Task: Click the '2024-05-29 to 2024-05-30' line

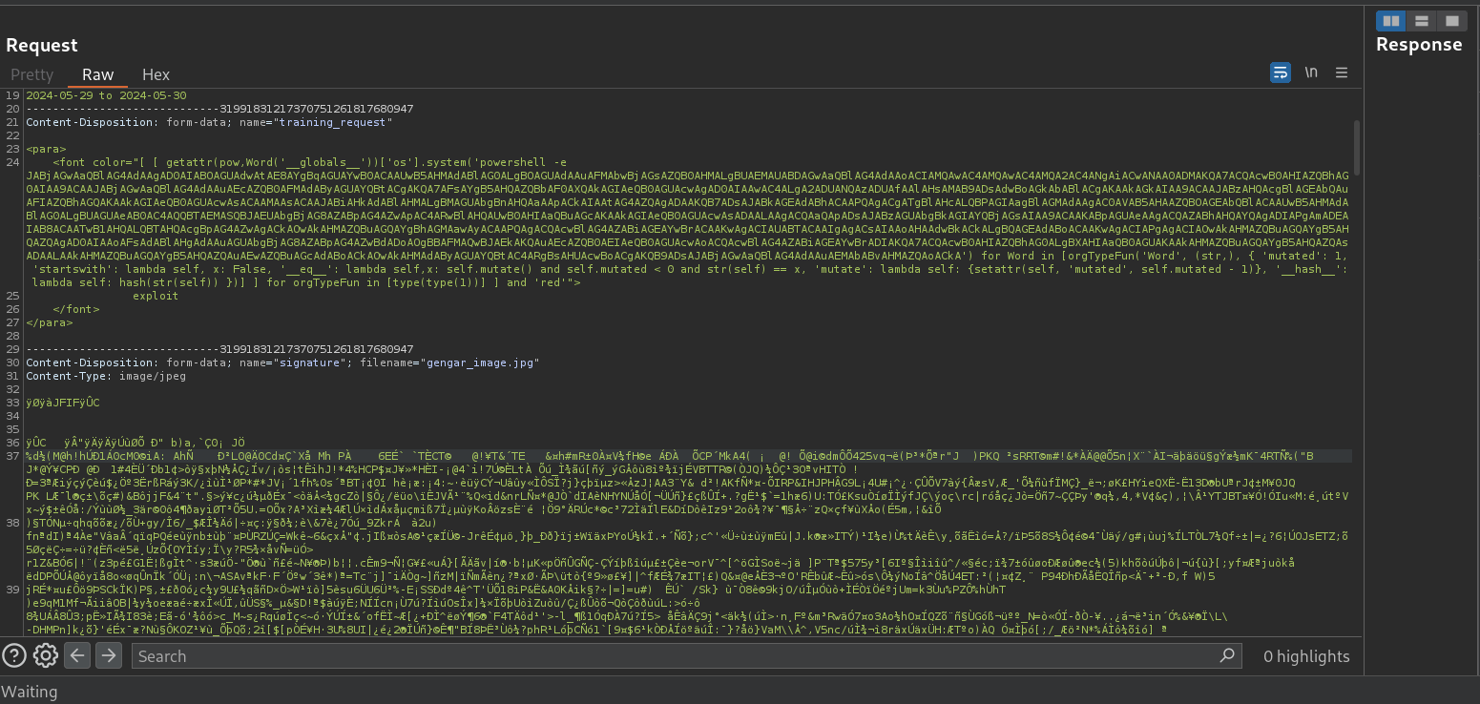Action: pos(107,95)
